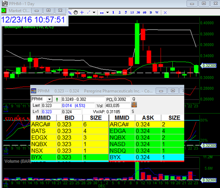Click the blue X delete icon
Image resolution: width=220 pixels, height=188 pixels.
point(165,12)
